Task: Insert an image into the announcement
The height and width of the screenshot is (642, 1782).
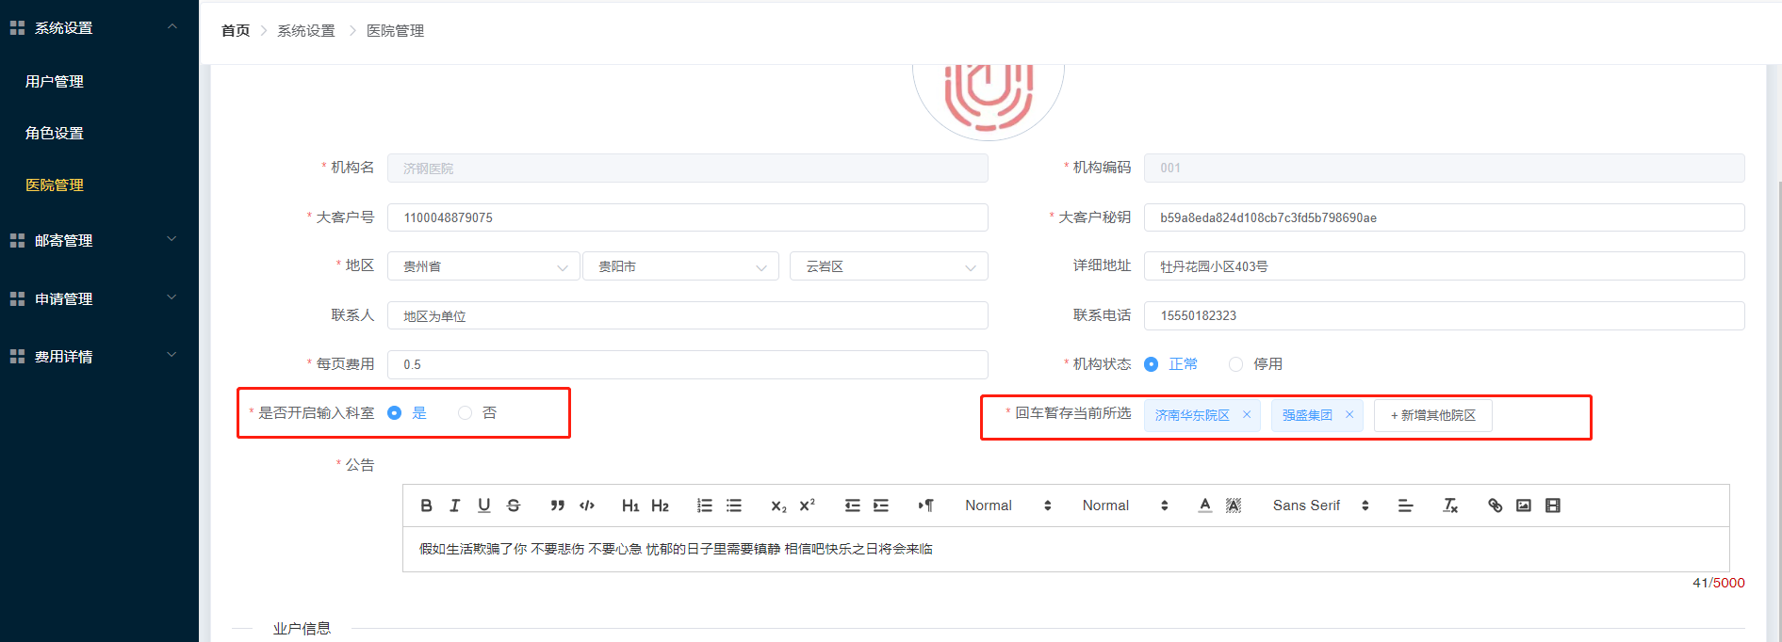Action: (x=1524, y=506)
